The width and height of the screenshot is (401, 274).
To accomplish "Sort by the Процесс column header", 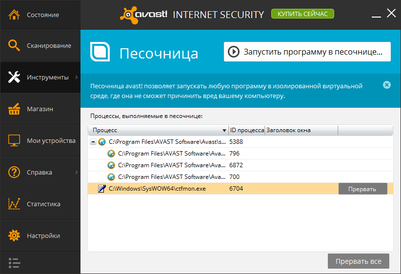I will (156, 130).
